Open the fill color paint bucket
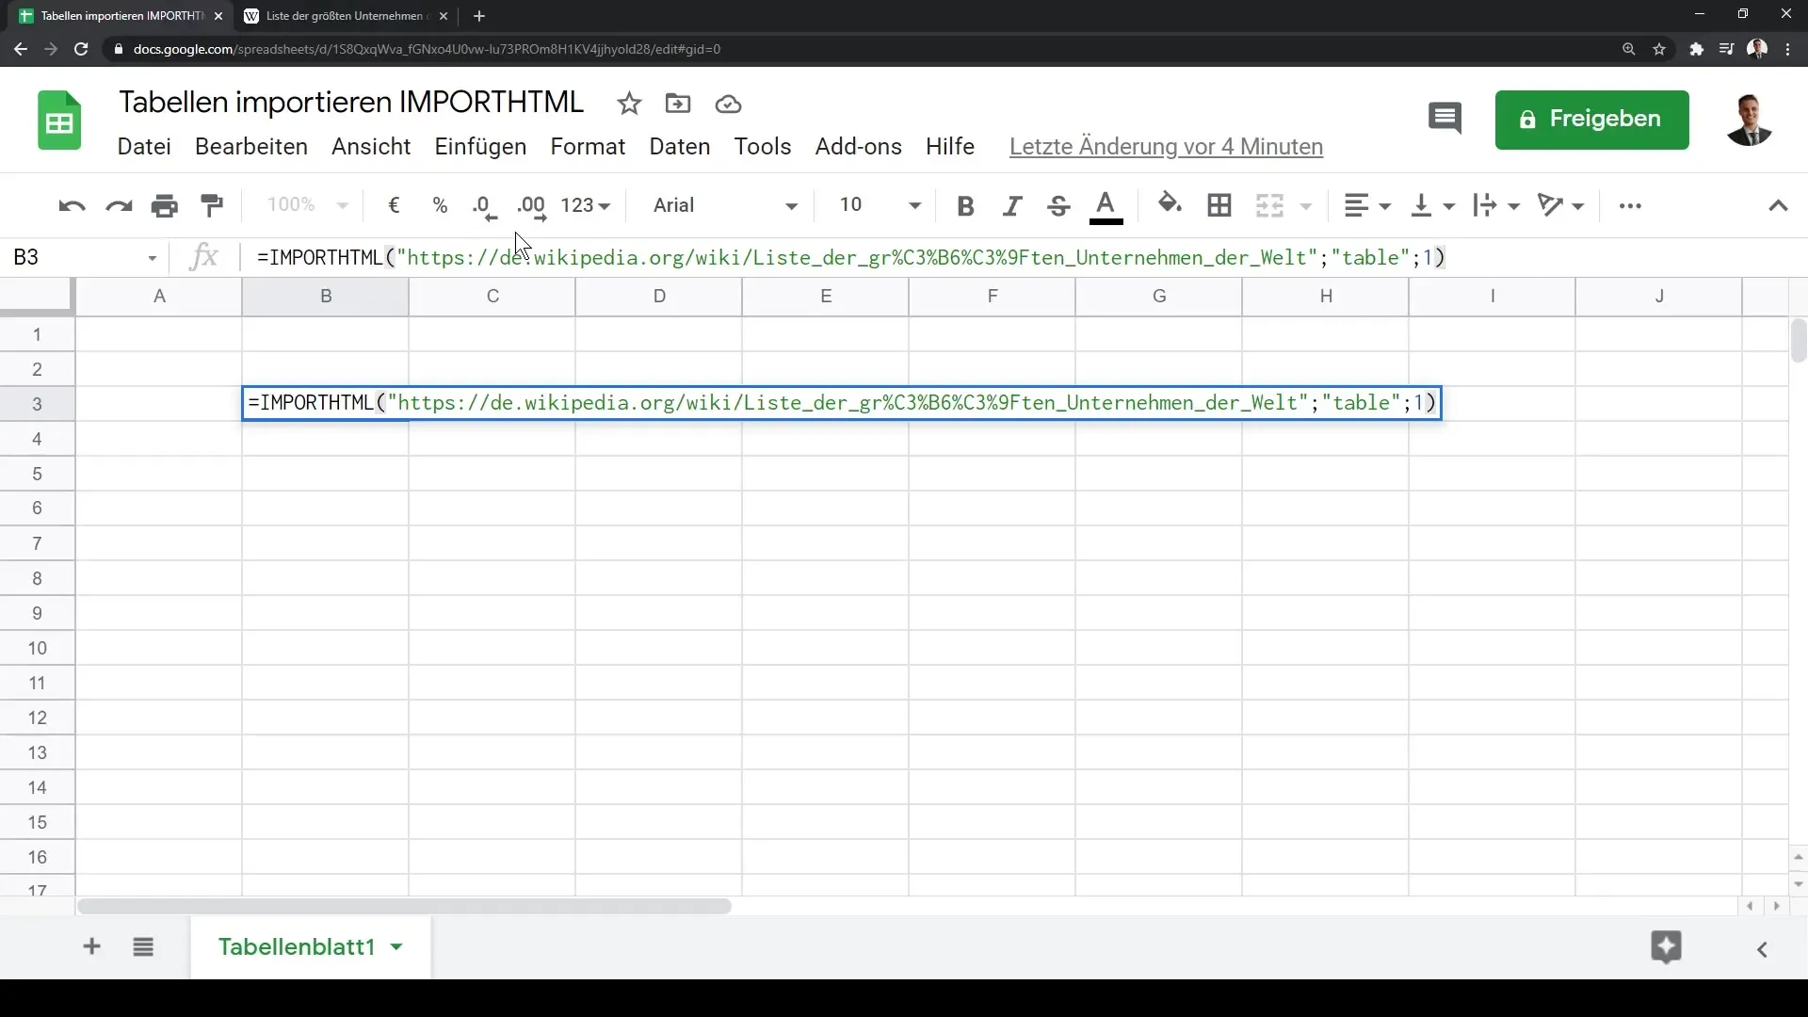The image size is (1808, 1017). (x=1170, y=204)
